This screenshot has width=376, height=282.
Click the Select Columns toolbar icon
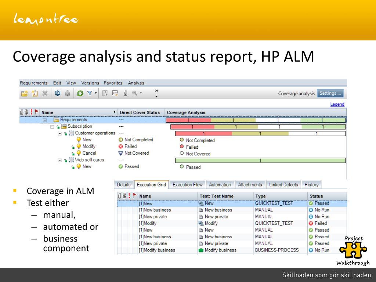tap(105, 93)
